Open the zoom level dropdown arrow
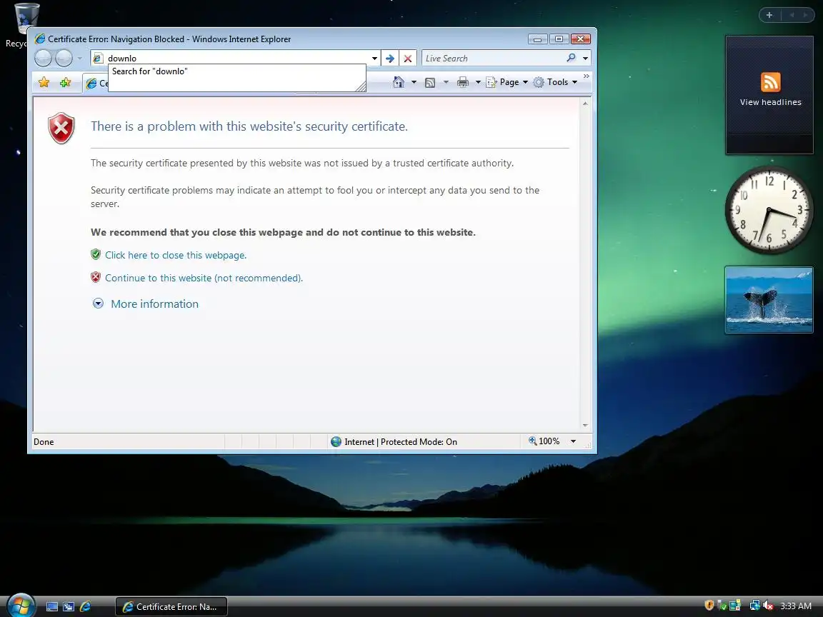Viewport: 823px width, 617px height. [573, 441]
